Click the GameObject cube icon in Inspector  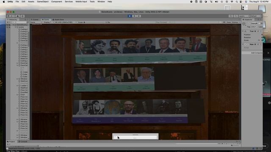tap(244, 24)
